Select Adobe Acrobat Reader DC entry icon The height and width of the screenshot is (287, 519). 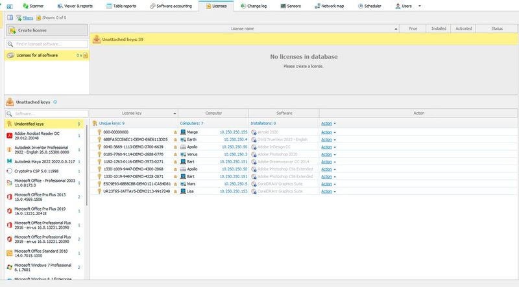tap(9, 135)
